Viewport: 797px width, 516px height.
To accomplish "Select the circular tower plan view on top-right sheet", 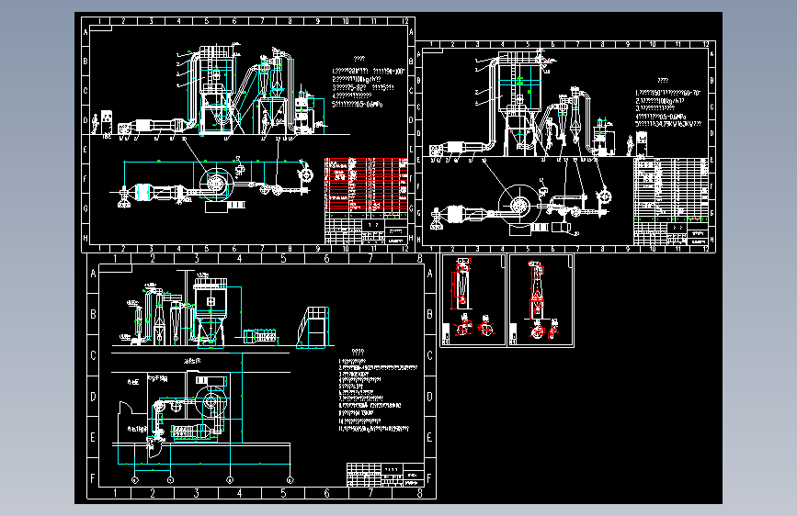I will [x=519, y=206].
